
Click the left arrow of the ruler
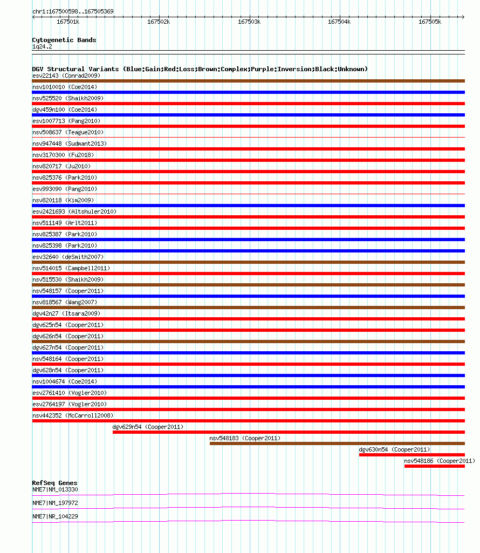coord(34,17)
